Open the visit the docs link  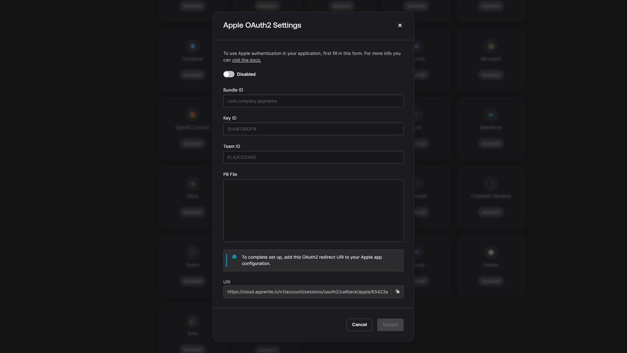246,60
